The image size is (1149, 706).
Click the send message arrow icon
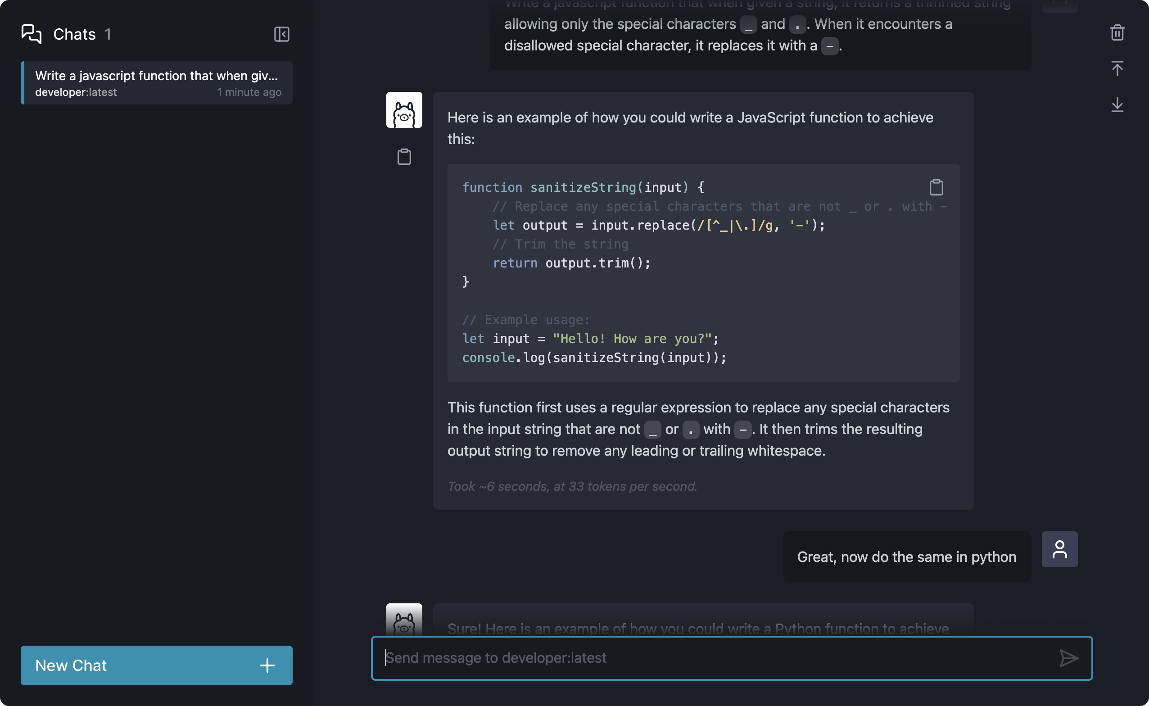pos(1068,658)
